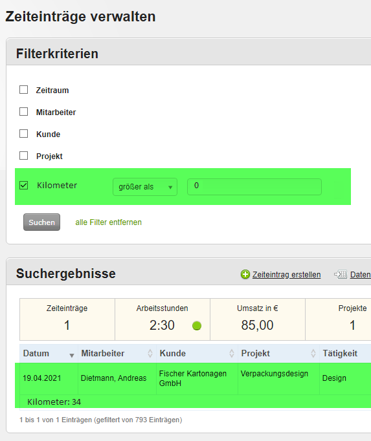Open the 'größer als' comparison dropdown
The height and width of the screenshot is (441, 371).
[145, 187]
